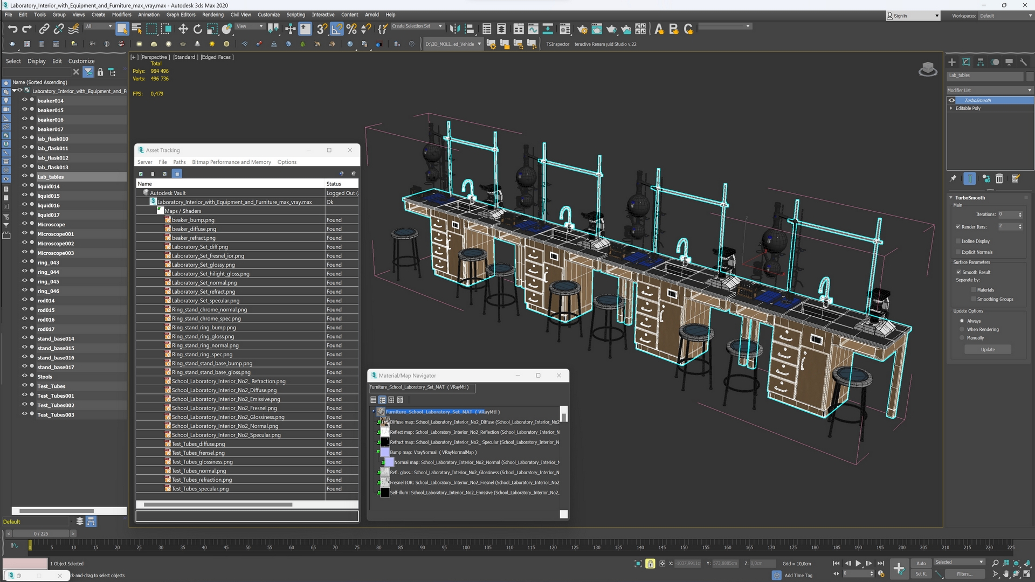Click the Iterations spinner arrows

click(x=1020, y=214)
